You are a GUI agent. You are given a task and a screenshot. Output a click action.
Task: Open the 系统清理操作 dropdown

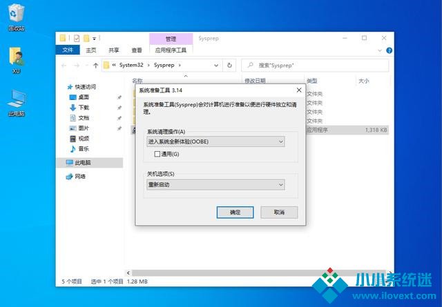(215, 141)
